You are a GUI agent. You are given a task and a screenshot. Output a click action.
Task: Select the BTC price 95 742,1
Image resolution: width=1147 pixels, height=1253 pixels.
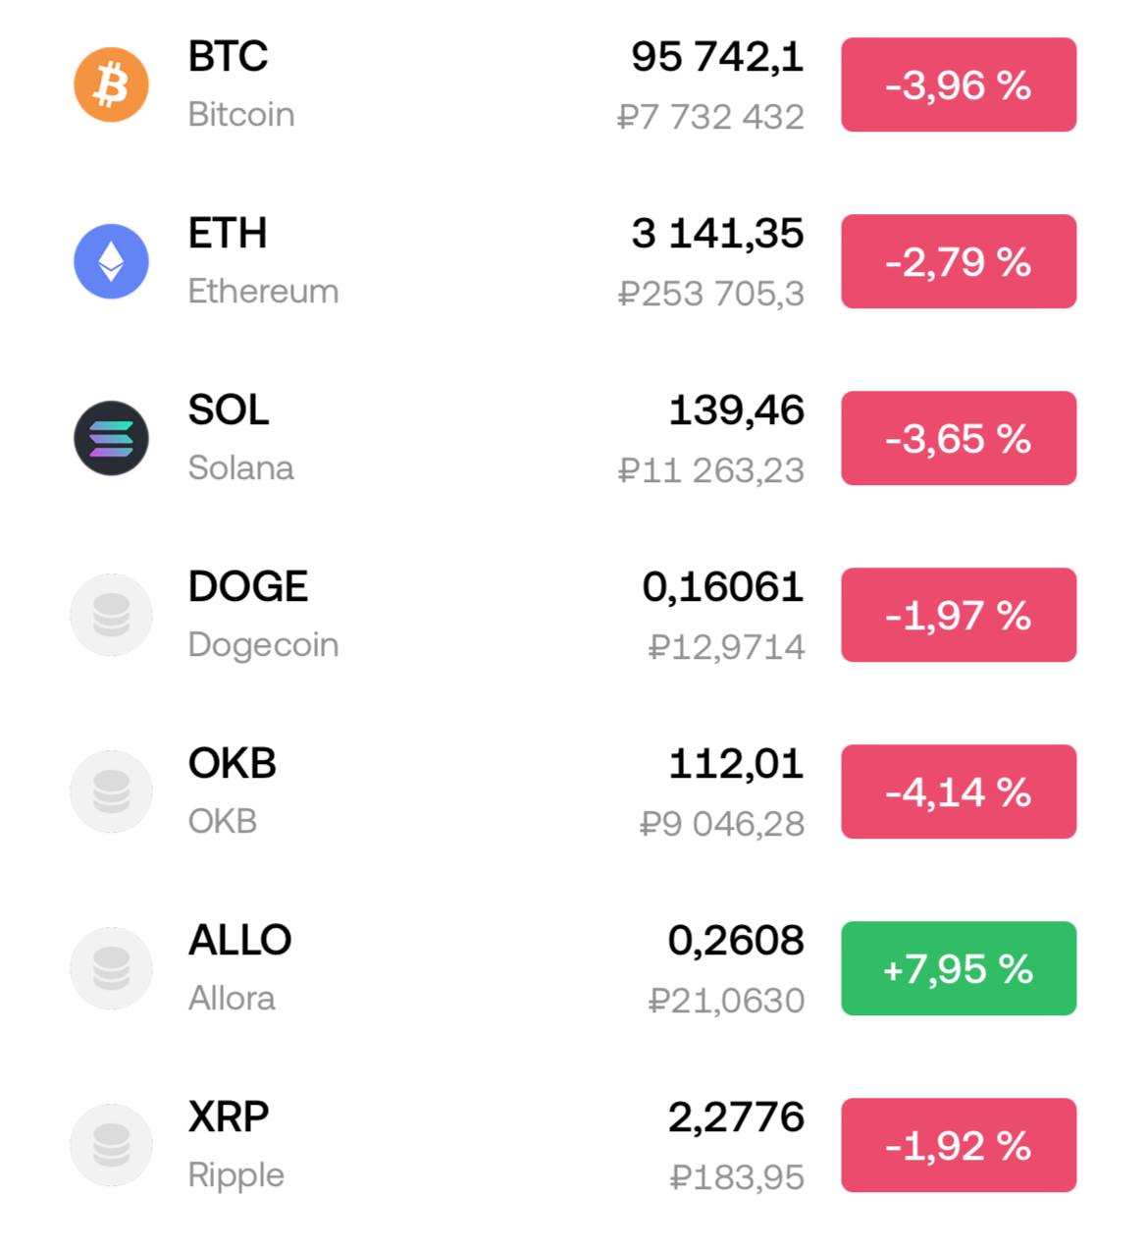tap(717, 57)
